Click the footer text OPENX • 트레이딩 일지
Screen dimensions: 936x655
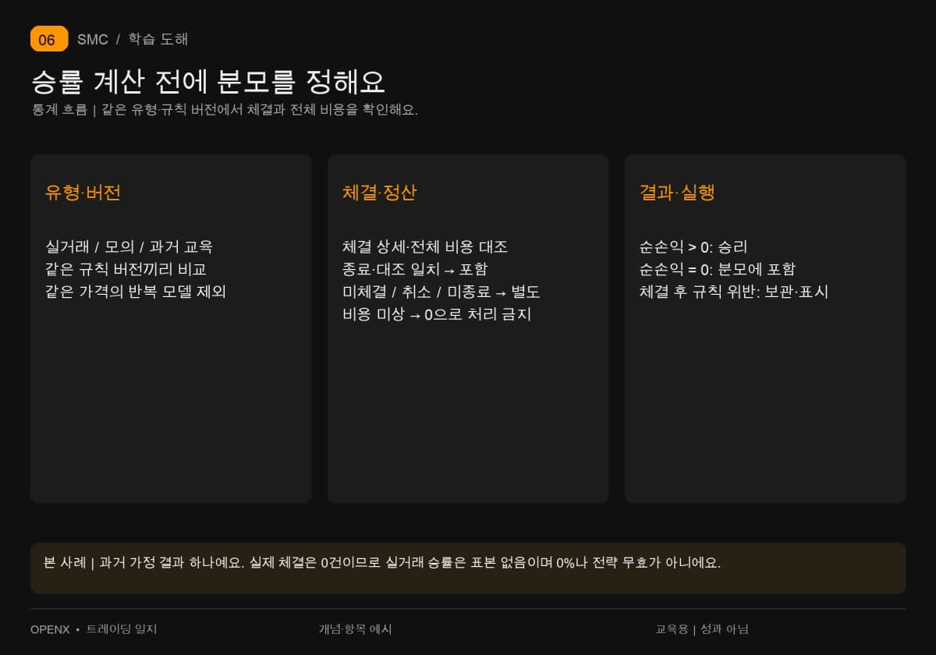click(x=94, y=629)
